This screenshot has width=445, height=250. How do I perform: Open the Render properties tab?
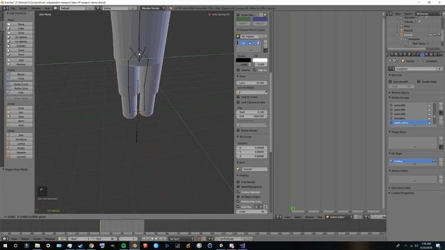point(392,54)
